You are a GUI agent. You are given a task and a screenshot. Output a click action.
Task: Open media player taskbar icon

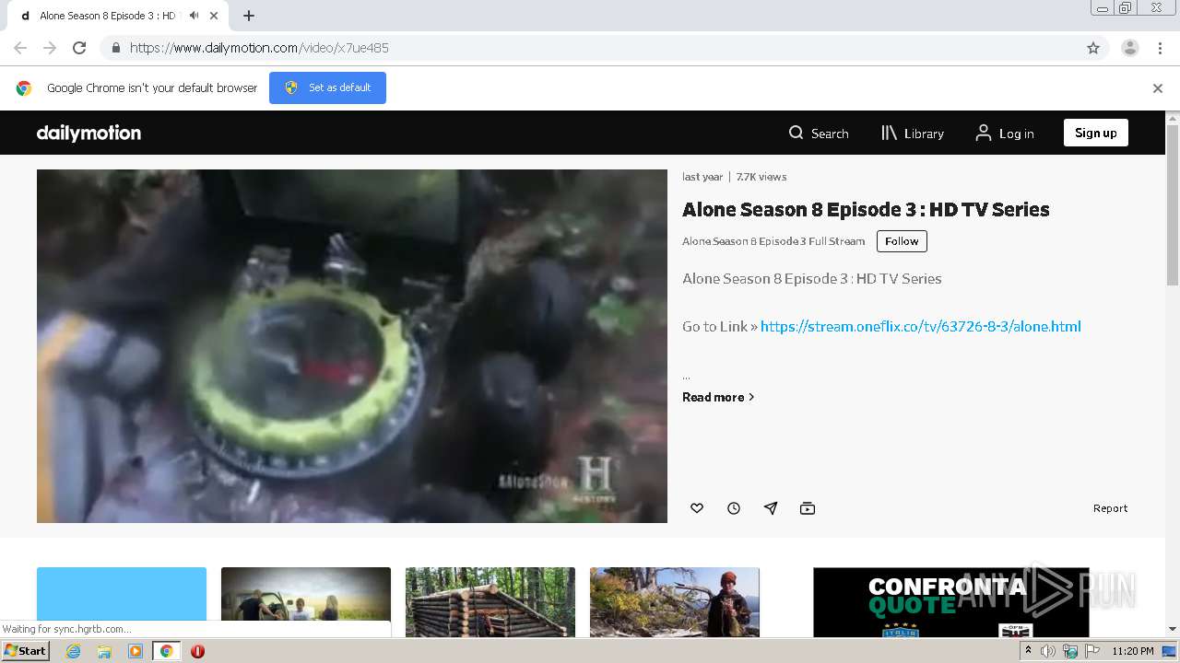pos(136,651)
